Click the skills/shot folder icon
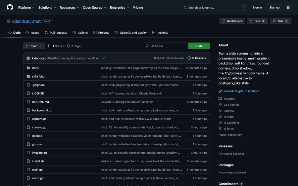Image resolution: width=298 pixels, height=186 pixels. tap(28, 76)
